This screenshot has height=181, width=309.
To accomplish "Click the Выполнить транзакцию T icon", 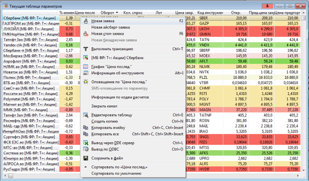I will (85, 49).
